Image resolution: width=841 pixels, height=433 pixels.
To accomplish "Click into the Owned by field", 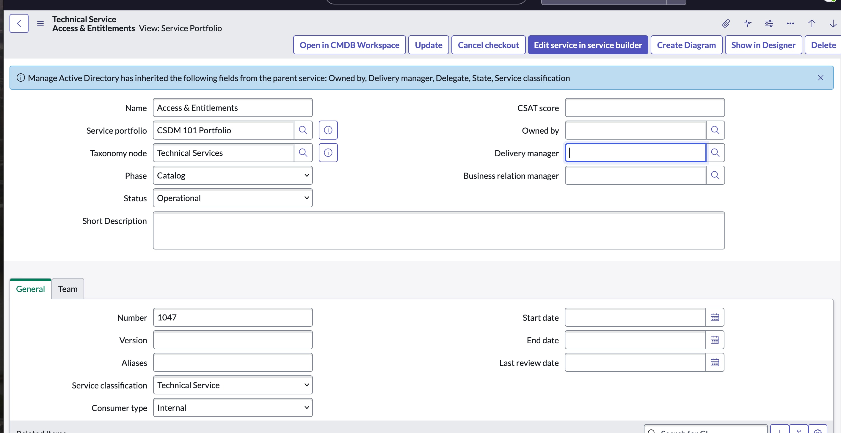I will pyautogui.click(x=636, y=130).
